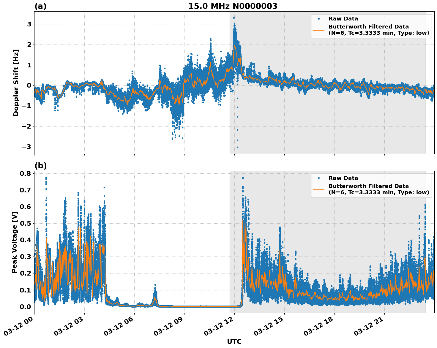
Task: Click the "0.8" tick on Peak Voltage axis
Action: click(26, 173)
